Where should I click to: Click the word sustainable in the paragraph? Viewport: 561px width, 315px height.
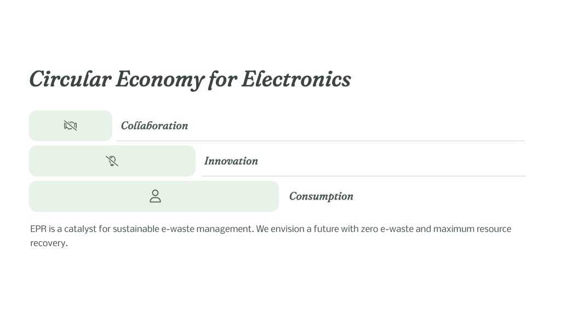click(136, 229)
